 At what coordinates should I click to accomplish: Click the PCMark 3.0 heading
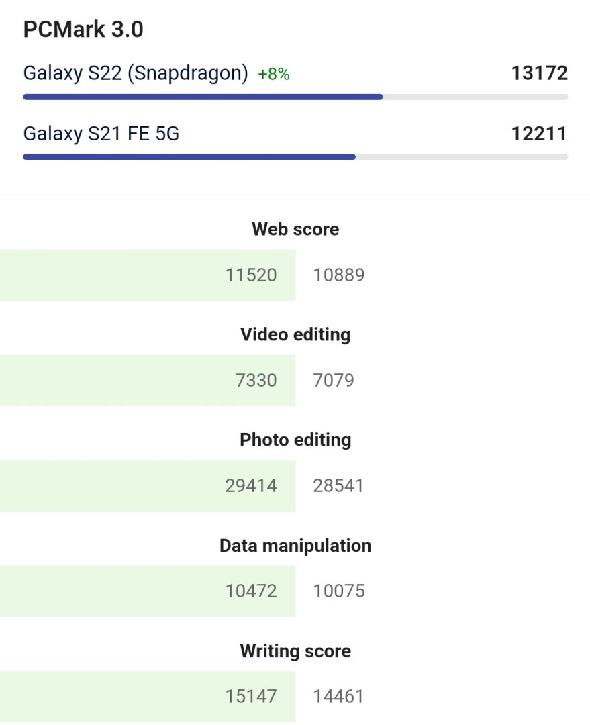[x=83, y=30]
